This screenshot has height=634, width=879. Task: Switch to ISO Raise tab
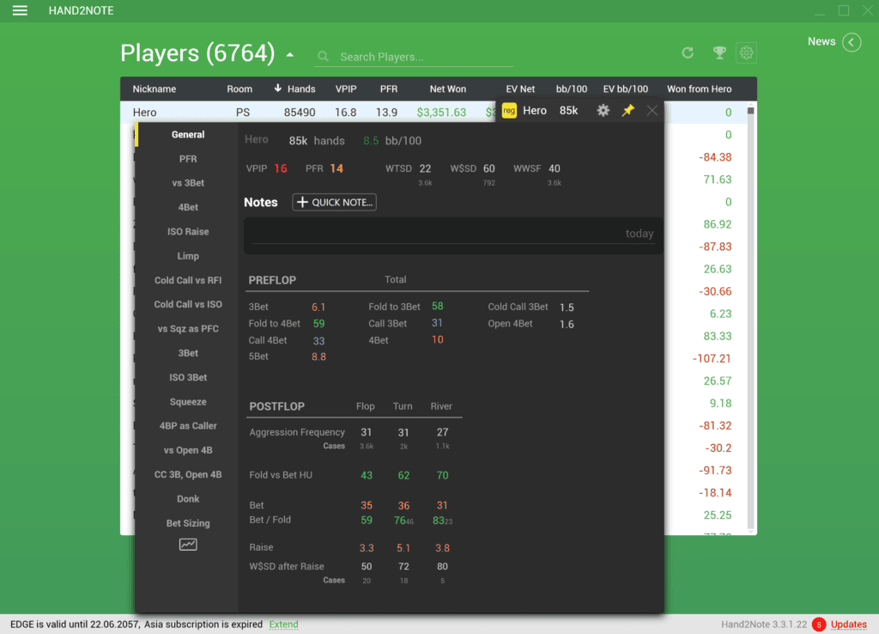[x=188, y=232]
